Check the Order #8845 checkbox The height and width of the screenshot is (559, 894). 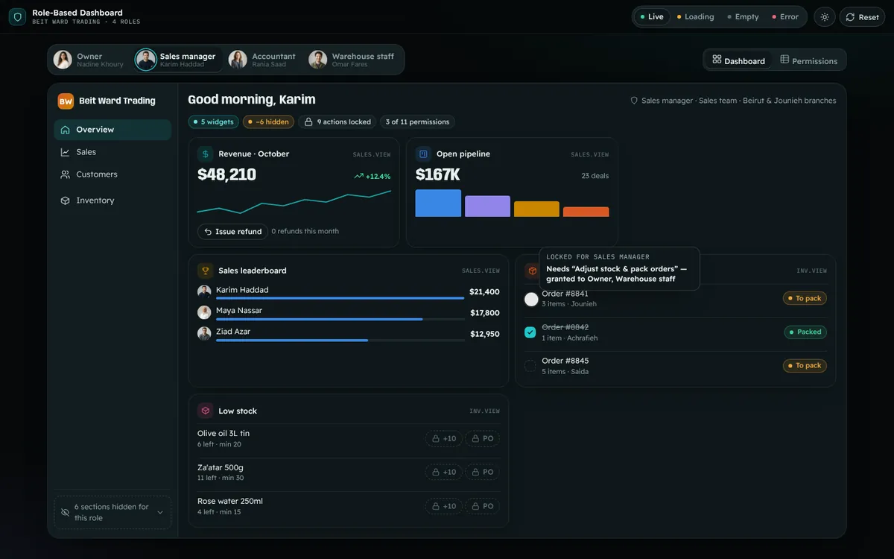(x=530, y=366)
